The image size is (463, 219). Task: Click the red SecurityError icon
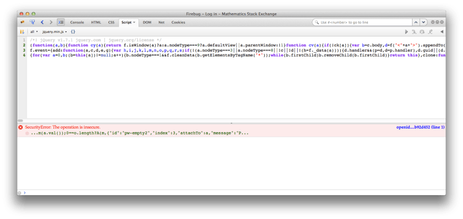(x=21, y=127)
